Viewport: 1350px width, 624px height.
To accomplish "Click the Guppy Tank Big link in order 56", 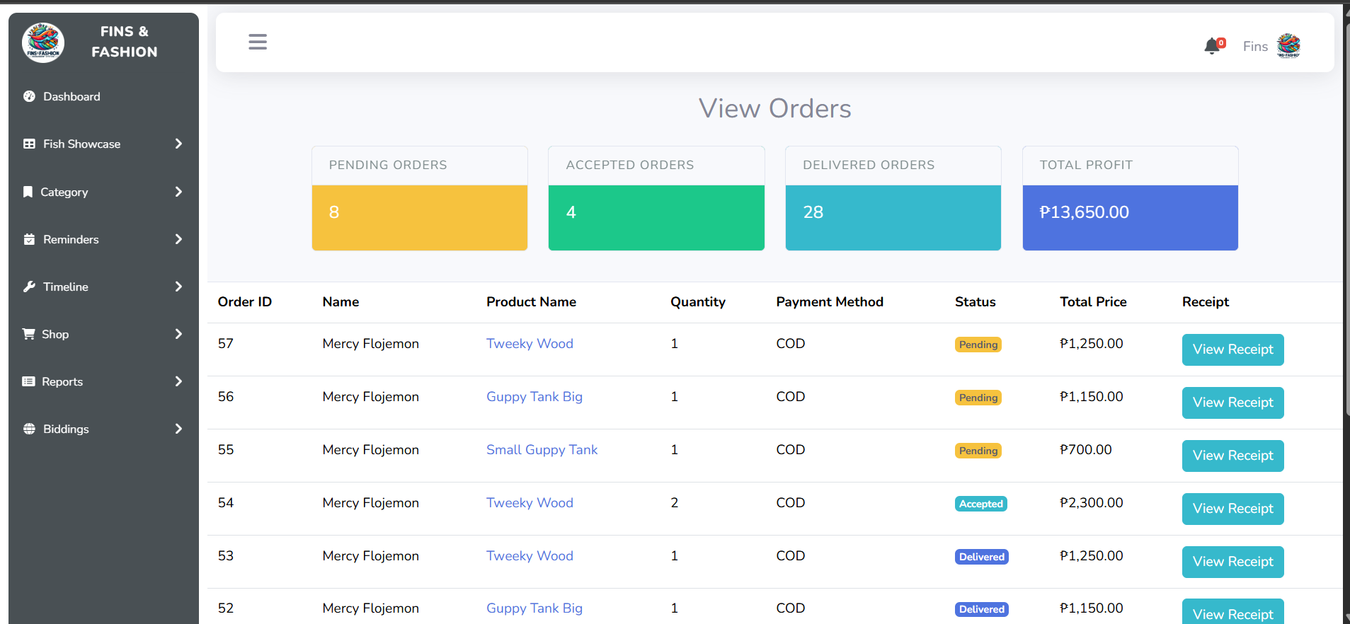I will click(534, 397).
